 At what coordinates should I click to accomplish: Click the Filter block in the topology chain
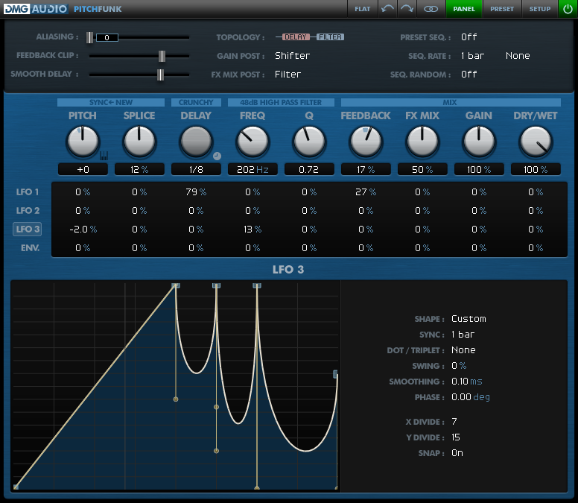331,37
